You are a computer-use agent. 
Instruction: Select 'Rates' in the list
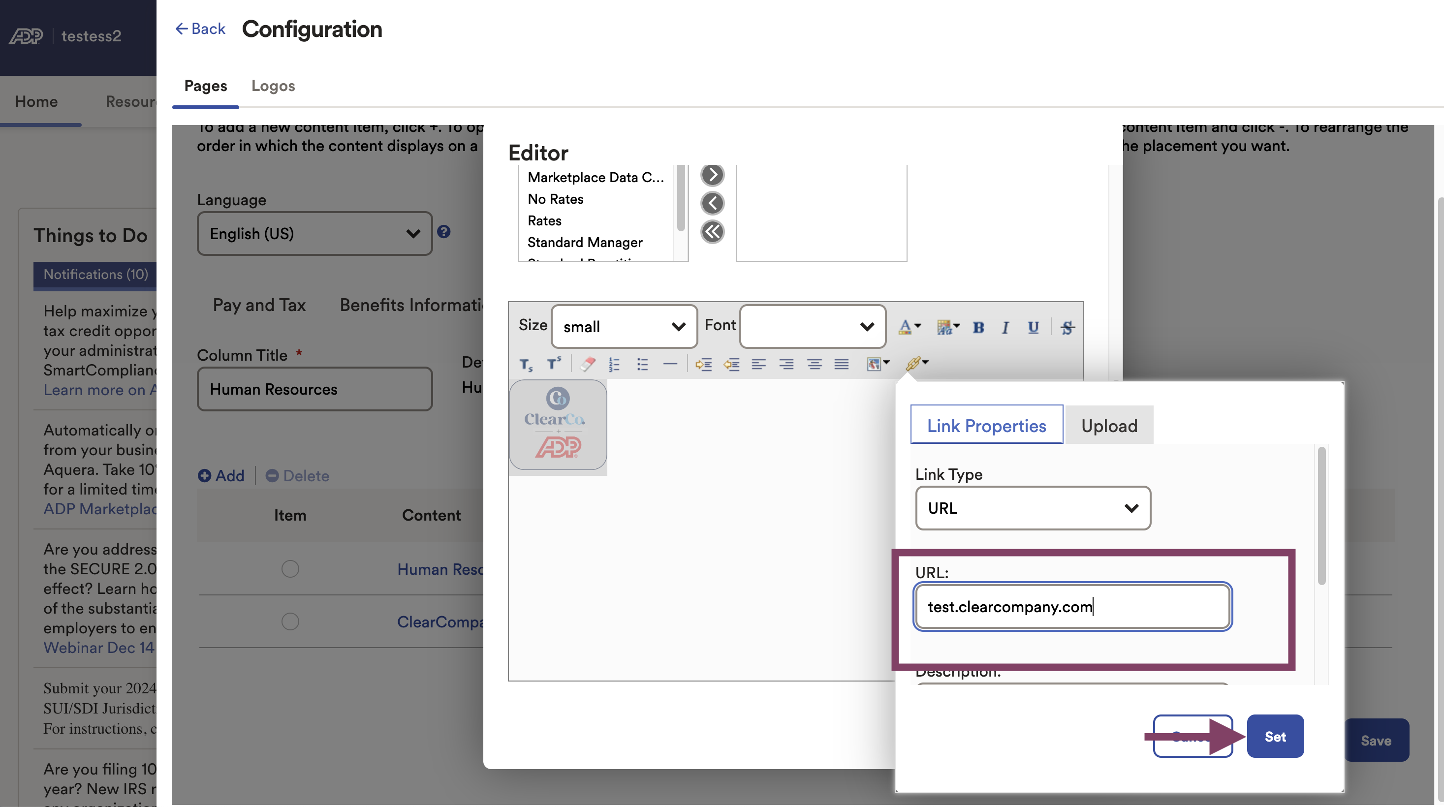pyautogui.click(x=544, y=220)
